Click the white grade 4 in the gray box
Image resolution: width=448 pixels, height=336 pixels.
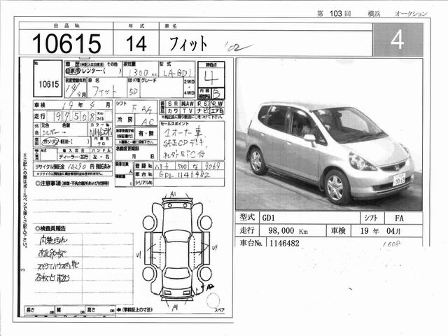tap(398, 39)
